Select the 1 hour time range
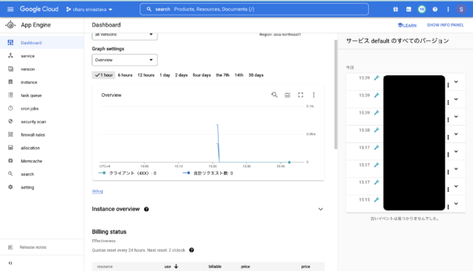Viewport: 473px width, 271px height. pyautogui.click(x=103, y=75)
